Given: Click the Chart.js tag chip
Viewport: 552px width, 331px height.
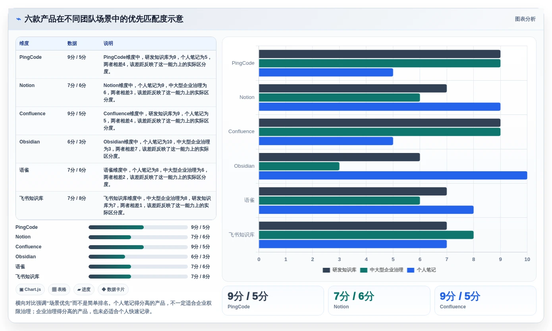Looking at the screenshot, I should pyautogui.click(x=30, y=289).
